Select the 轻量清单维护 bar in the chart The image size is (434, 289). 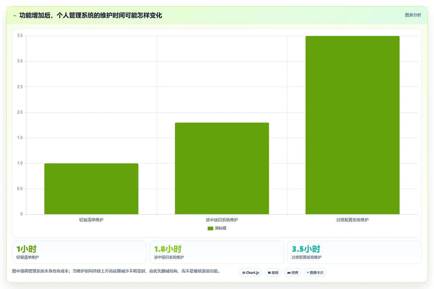91,189
